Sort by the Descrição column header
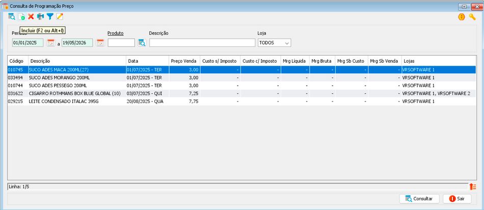The height and width of the screenshot is (210, 484). click(77, 61)
